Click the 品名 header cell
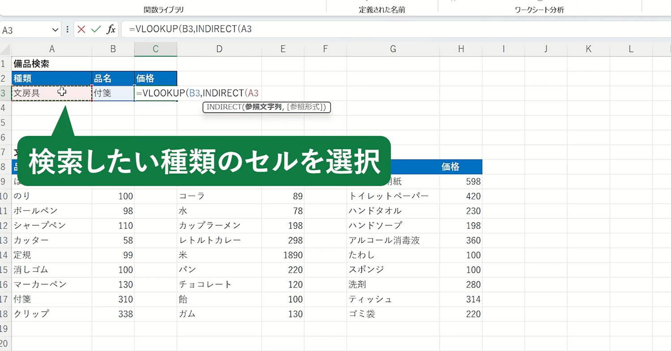 pyautogui.click(x=113, y=78)
